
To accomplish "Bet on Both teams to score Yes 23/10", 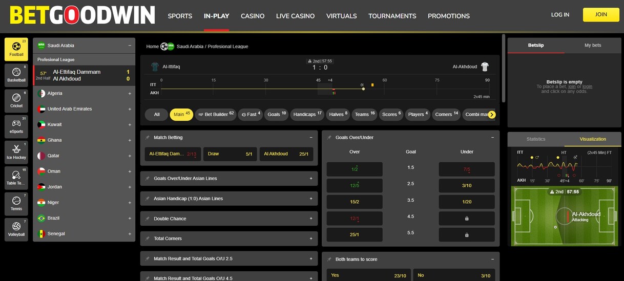I will click(x=369, y=275).
